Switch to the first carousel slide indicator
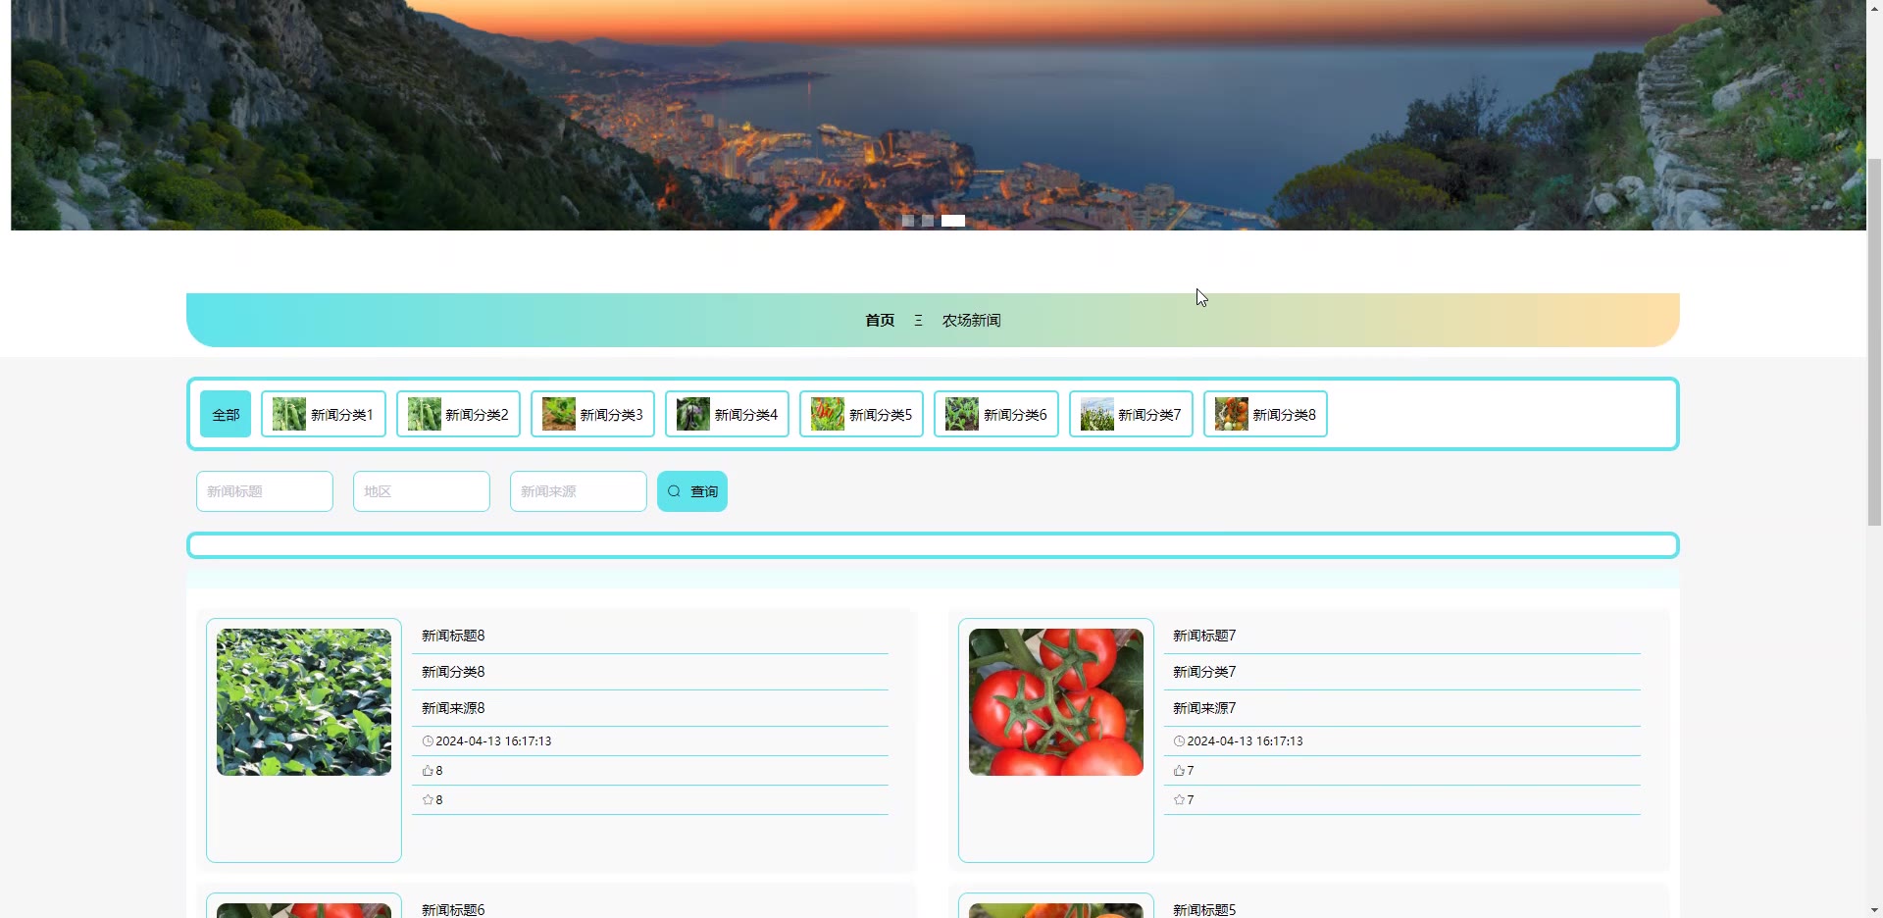The height and width of the screenshot is (918, 1883). pos(908,221)
